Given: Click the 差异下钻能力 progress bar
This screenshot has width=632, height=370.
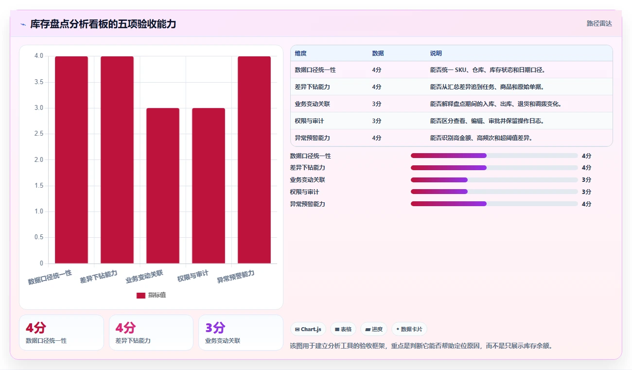Looking at the screenshot, I should 494,168.
